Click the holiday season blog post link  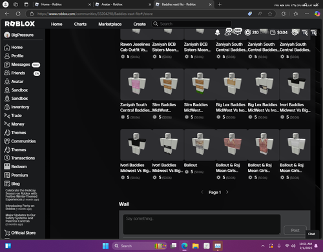(21, 195)
